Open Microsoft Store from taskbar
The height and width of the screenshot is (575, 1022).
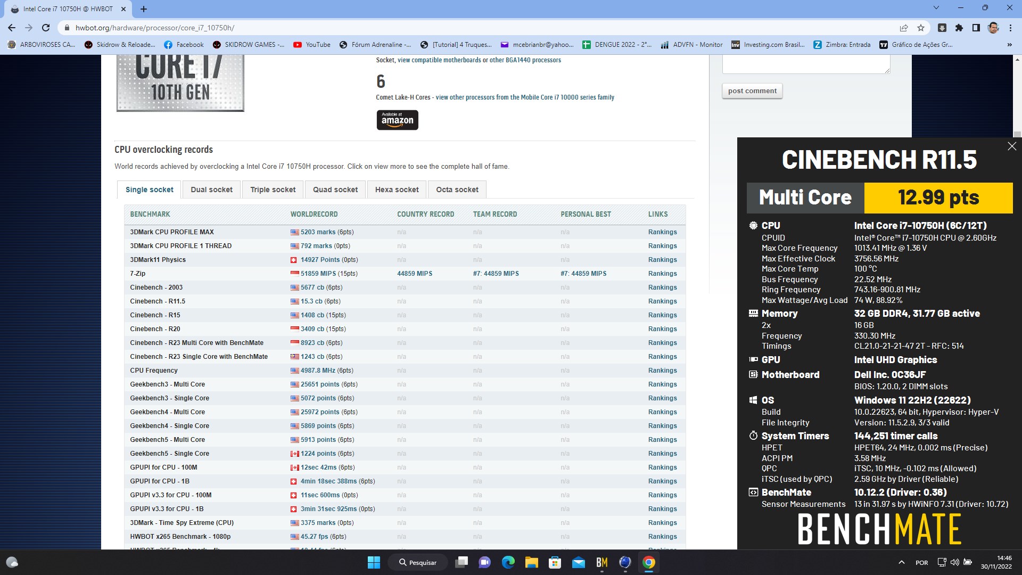555,562
